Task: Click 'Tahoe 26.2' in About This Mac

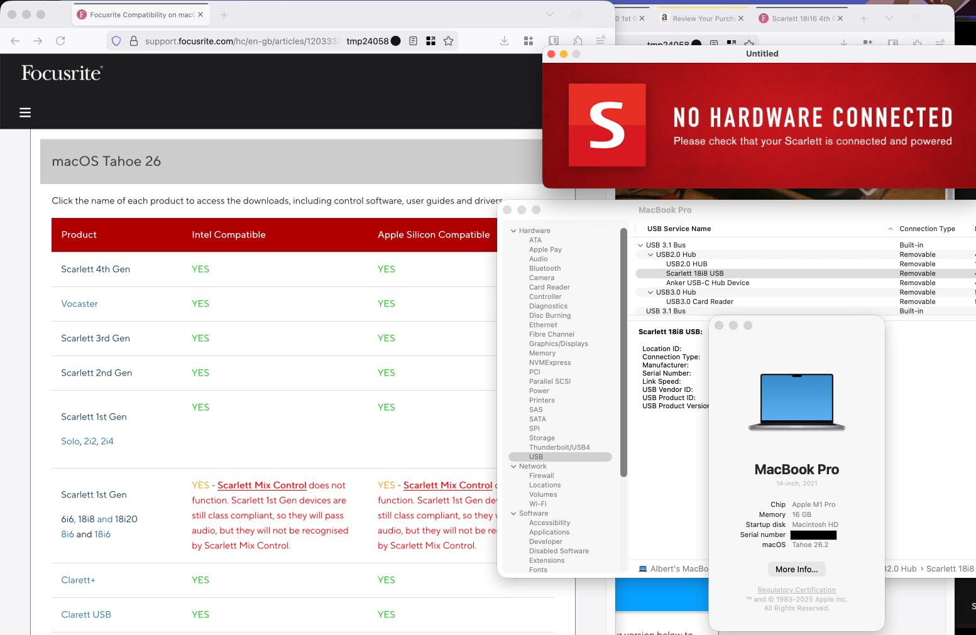Action: coord(810,545)
